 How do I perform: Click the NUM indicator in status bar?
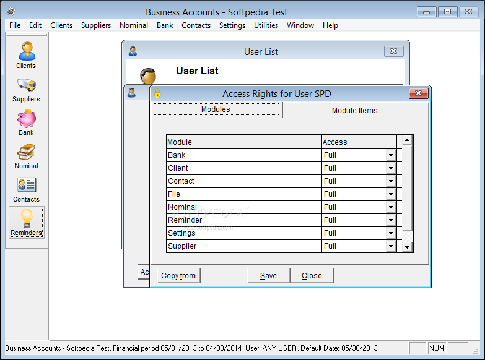coord(437,348)
